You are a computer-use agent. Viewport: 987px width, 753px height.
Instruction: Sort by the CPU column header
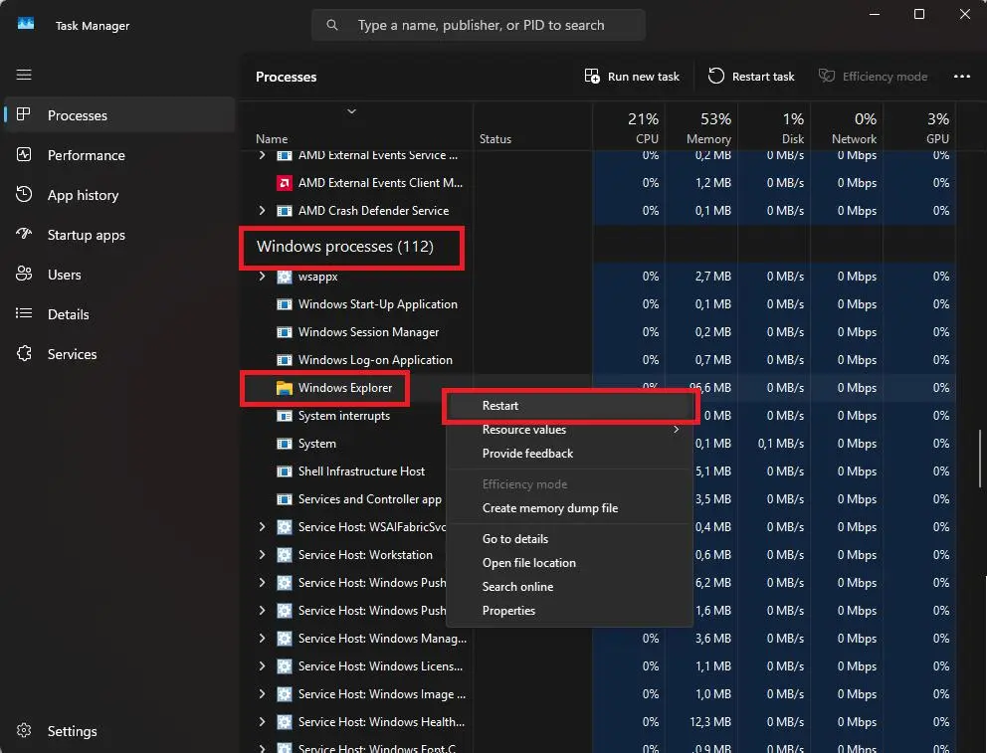[x=628, y=127]
